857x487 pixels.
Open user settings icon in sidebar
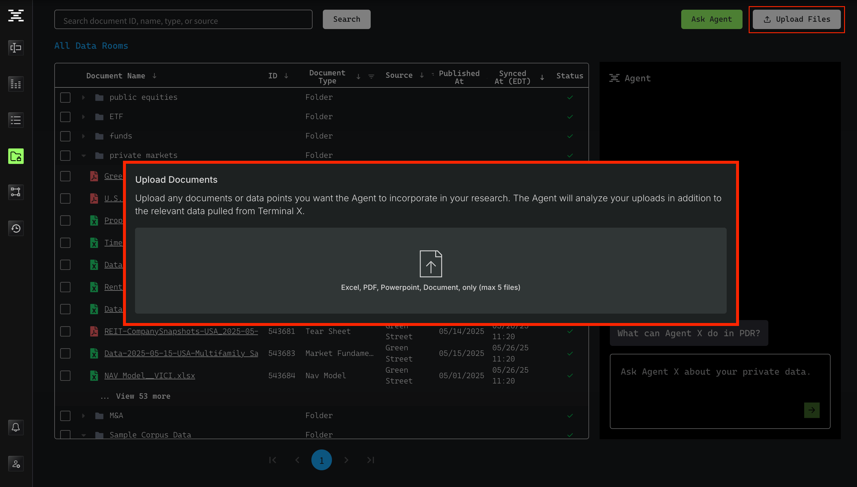(16, 464)
